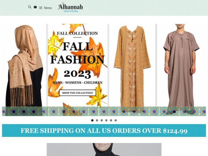Image resolution: width=208 pixels, height=156 pixels.
Task: Click the geometric star pattern strip
Action: pos(104,111)
